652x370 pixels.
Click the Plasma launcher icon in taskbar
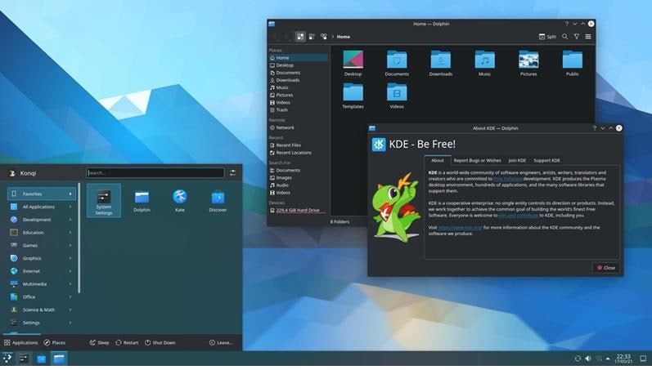(x=7, y=359)
